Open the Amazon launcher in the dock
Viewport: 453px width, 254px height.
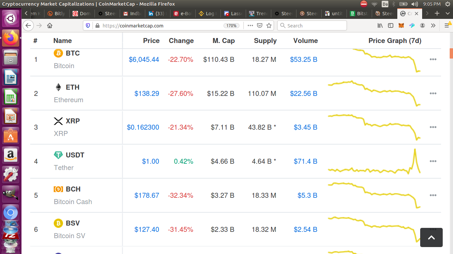tap(11, 155)
